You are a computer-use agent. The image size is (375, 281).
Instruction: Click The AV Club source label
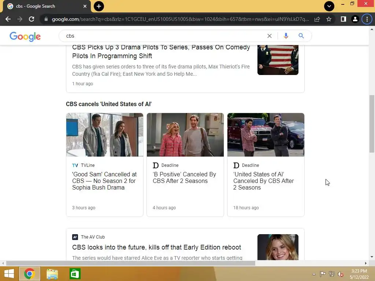pos(93,237)
